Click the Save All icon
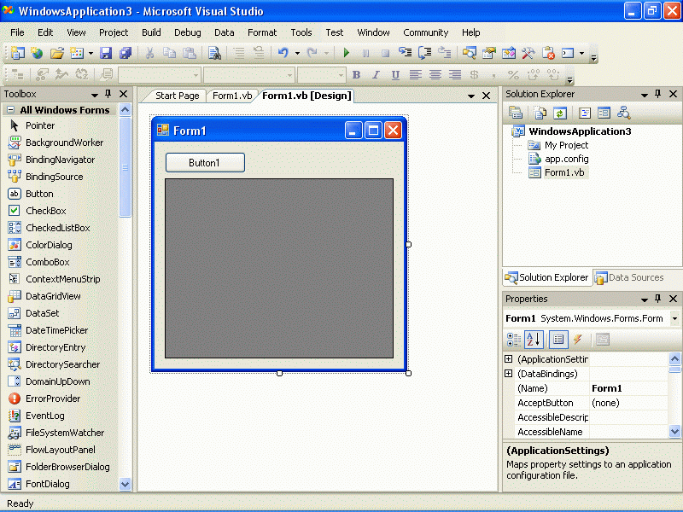This screenshot has height=512, width=683. point(126,53)
